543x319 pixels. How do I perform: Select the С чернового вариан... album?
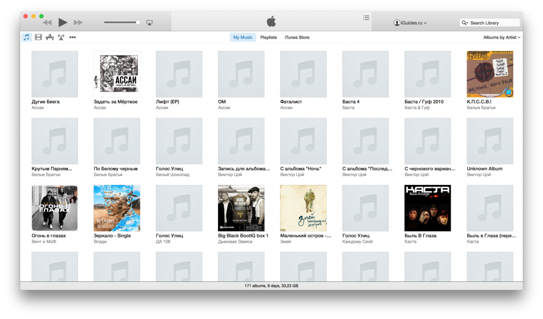(x=428, y=141)
